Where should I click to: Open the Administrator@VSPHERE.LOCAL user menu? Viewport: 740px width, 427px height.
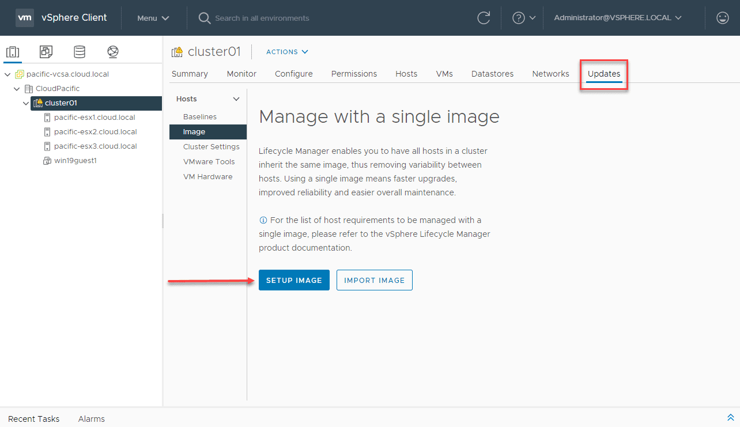(618, 18)
